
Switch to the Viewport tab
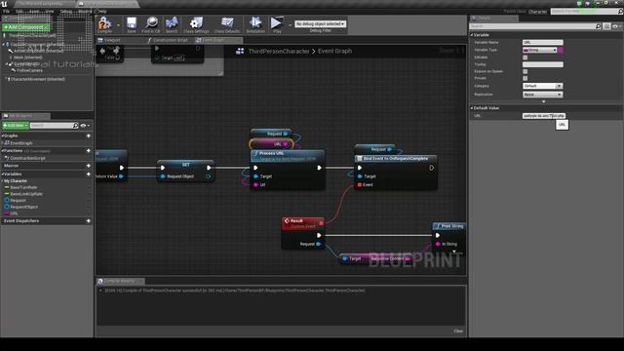pos(112,40)
